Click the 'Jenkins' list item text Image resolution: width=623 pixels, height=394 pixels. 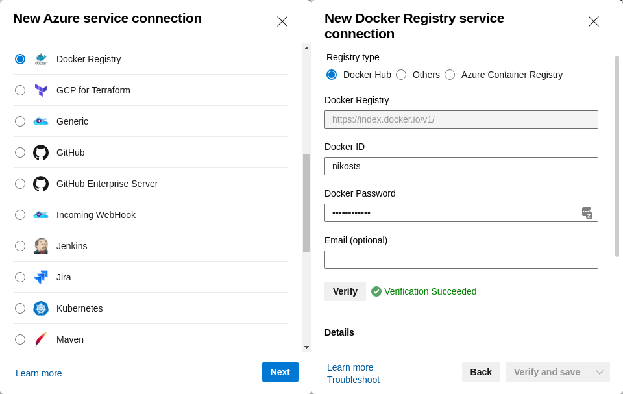72,246
